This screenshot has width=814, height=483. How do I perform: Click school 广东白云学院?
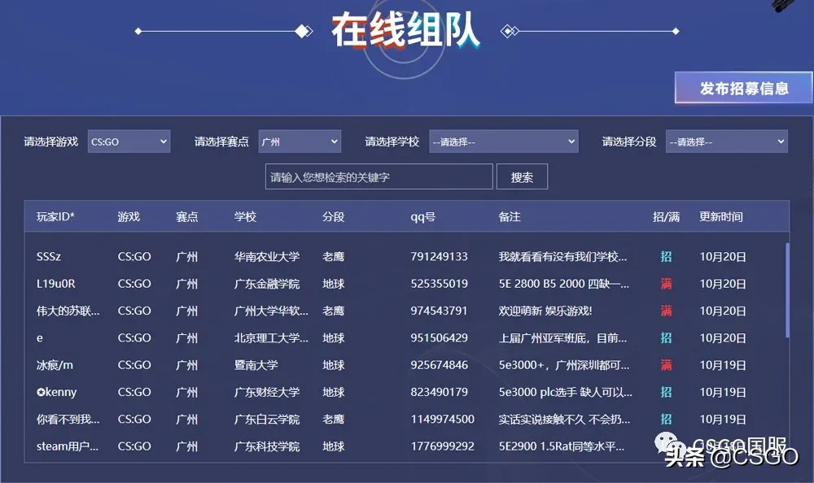267,420
